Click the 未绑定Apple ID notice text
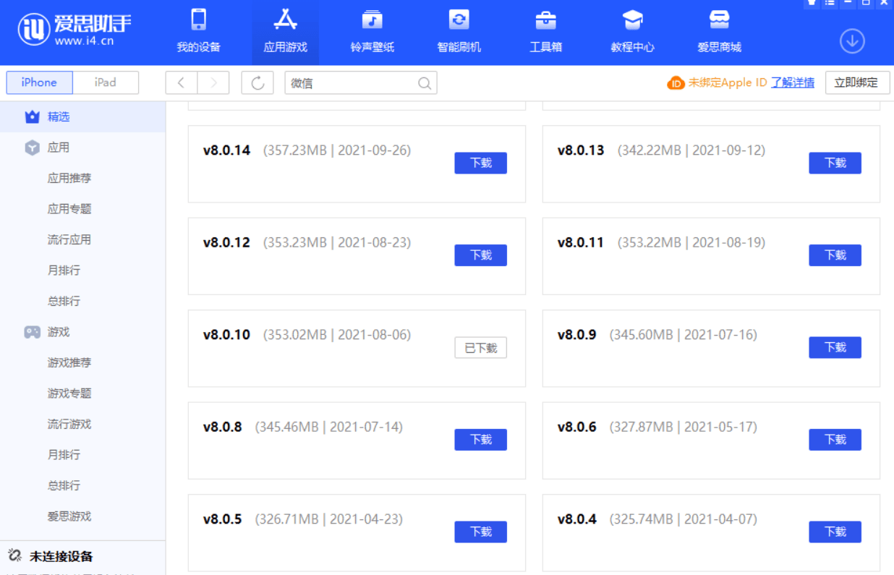Image resolution: width=894 pixels, height=575 pixels. coord(728,82)
